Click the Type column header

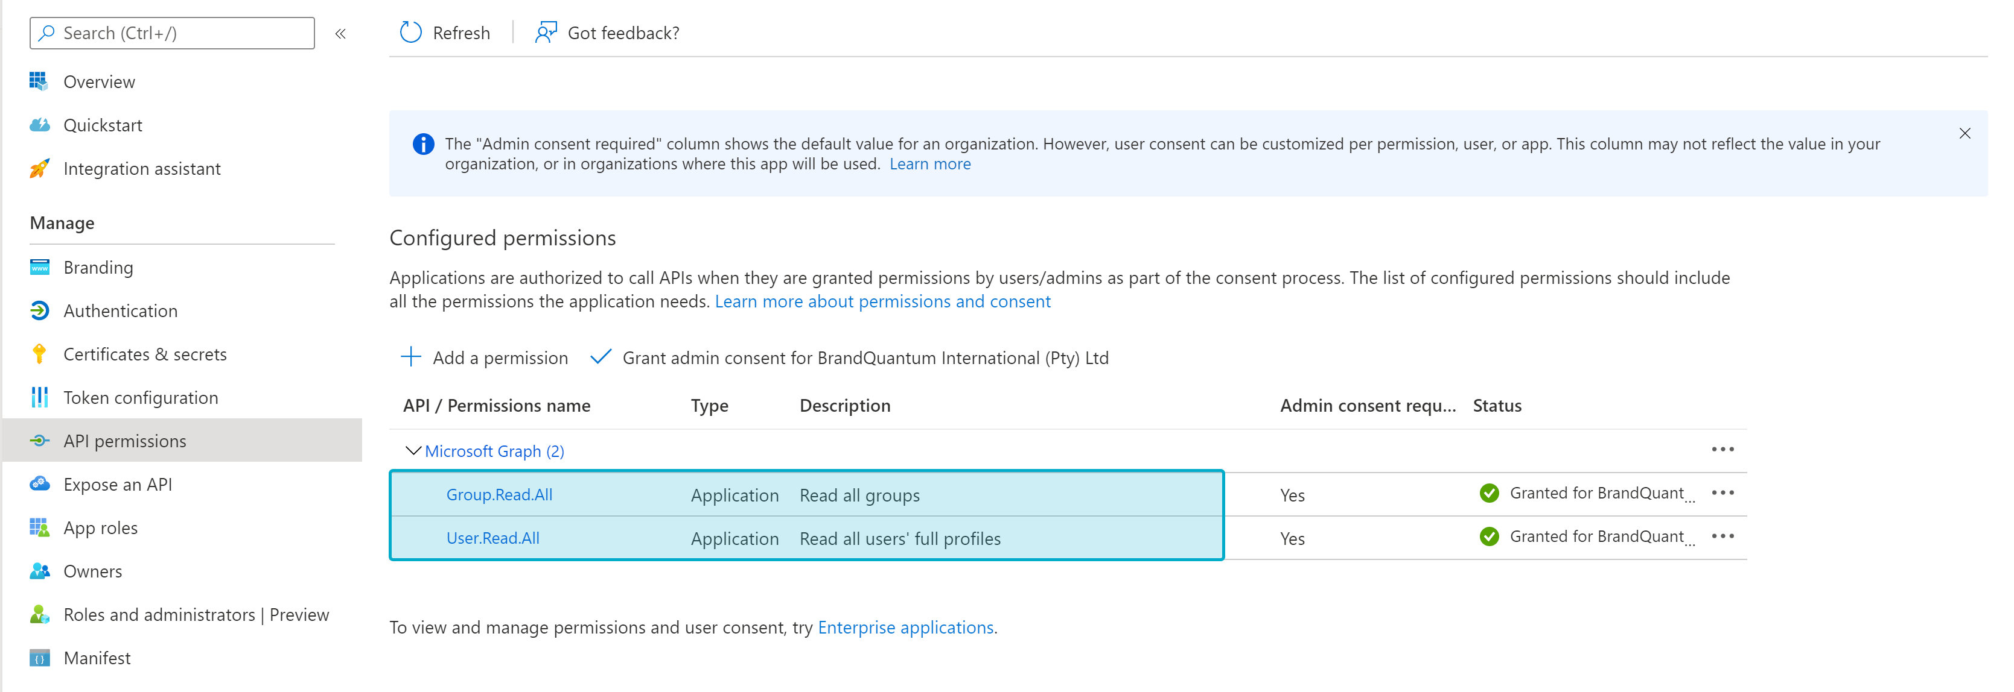pos(709,405)
